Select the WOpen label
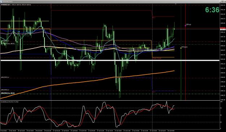 click(184, 47)
